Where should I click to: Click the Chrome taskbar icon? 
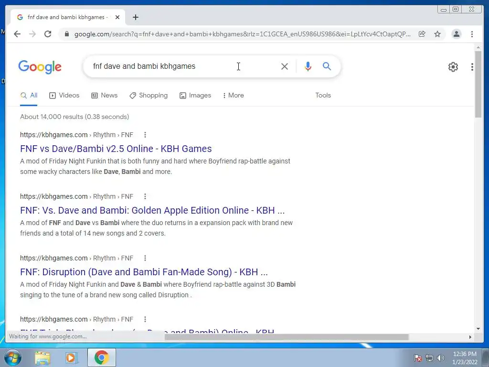tap(101, 357)
